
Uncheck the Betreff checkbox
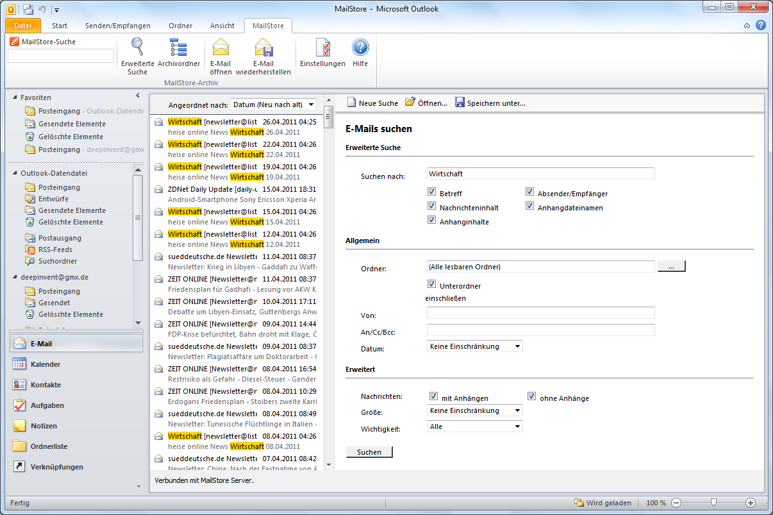click(x=432, y=193)
